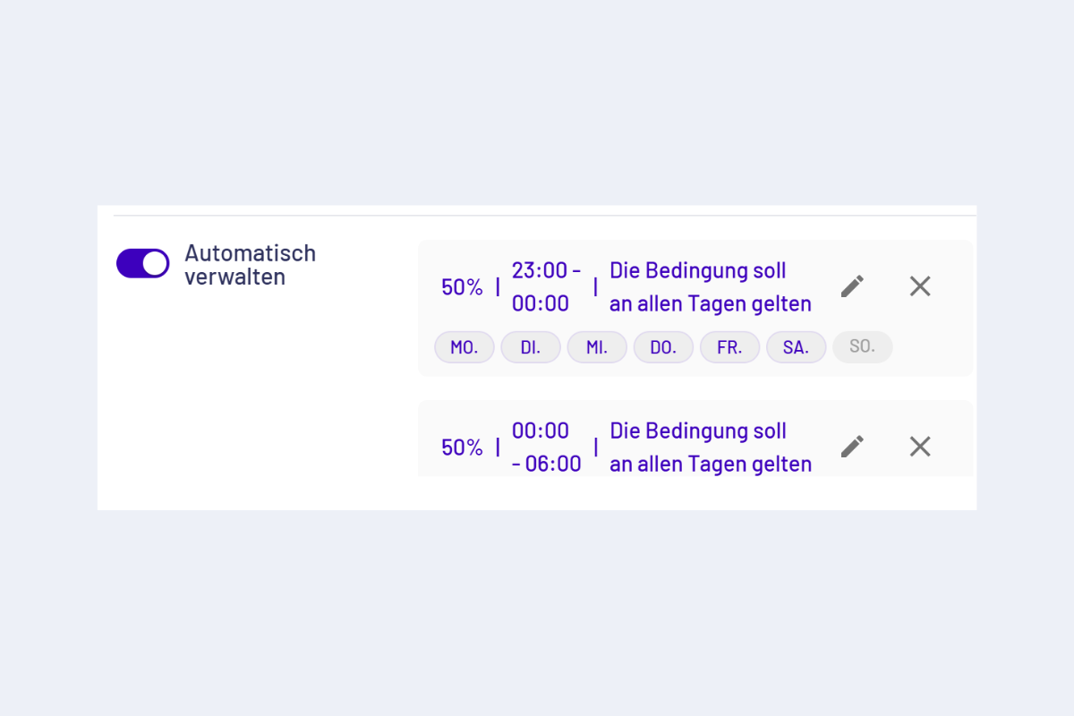Select the SA. weekday chip
The height and width of the screenshot is (716, 1074).
(x=796, y=347)
